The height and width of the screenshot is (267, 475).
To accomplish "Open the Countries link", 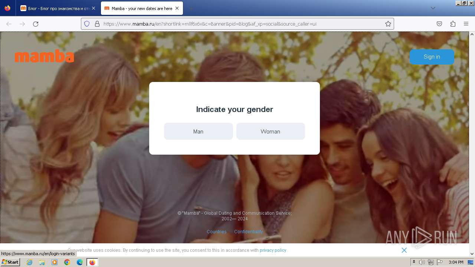I will [x=217, y=231].
